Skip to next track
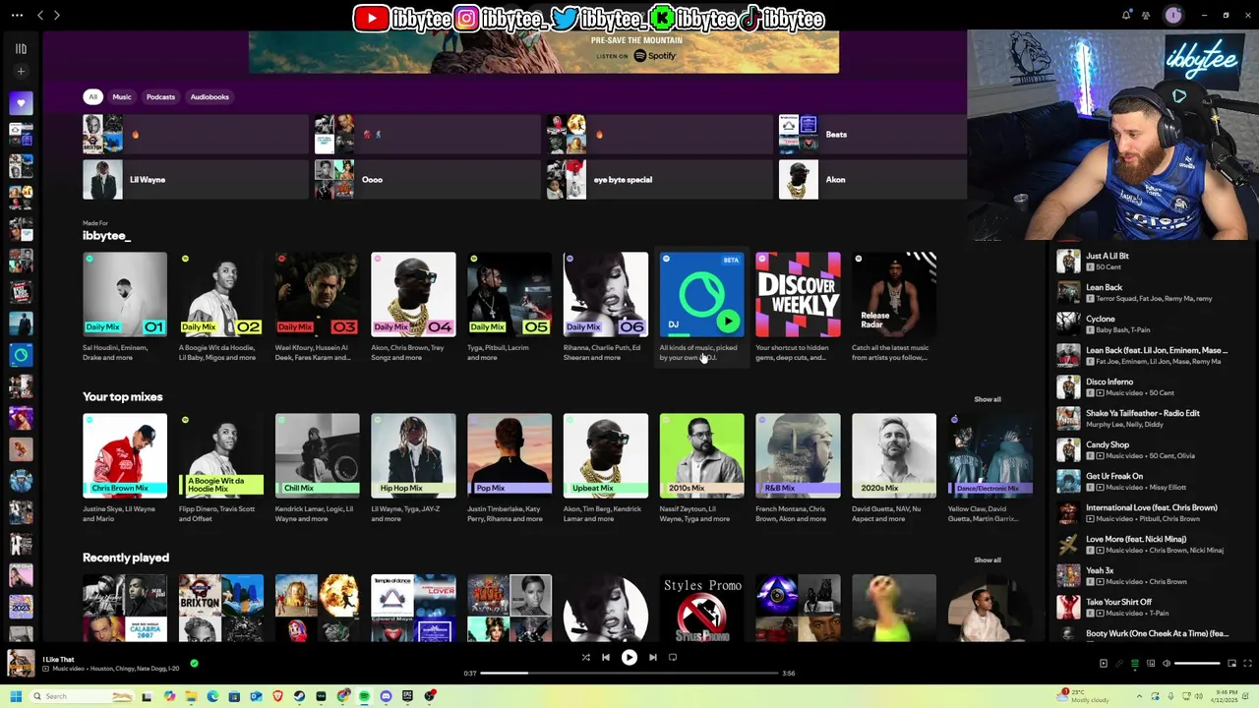1259x708 pixels. [x=652, y=658]
